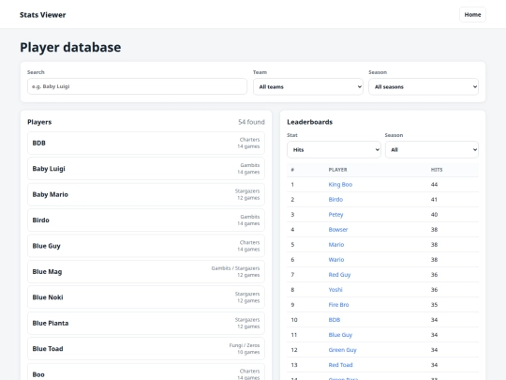The width and height of the screenshot is (506, 380).
Task: Click Petey's hits value 40
Action: tap(434, 215)
